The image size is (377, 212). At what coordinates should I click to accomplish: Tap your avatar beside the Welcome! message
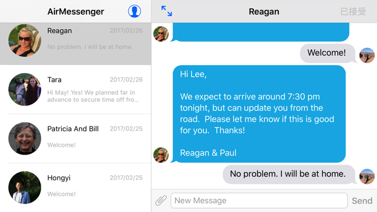click(x=367, y=55)
